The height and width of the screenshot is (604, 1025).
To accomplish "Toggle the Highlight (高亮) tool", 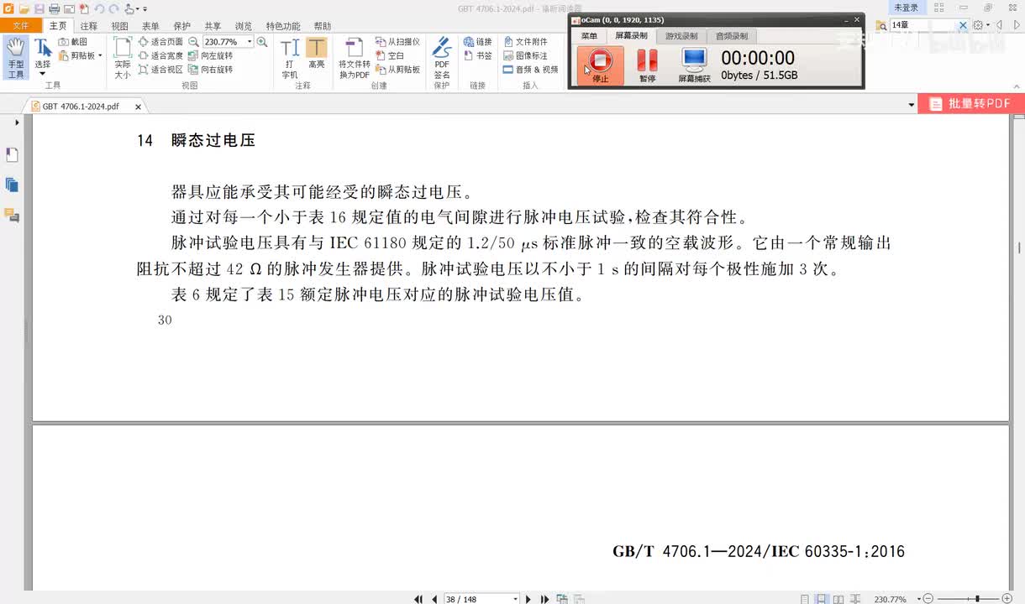I will tap(317, 54).
